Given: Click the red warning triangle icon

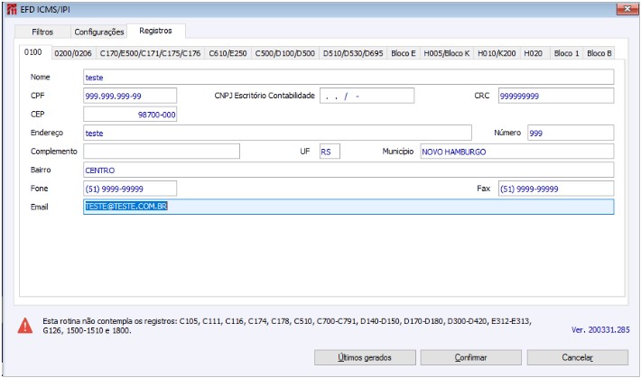Looking at the screenshot, I should click(25, 326).
